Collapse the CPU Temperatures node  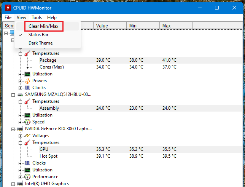coord(20,54)
